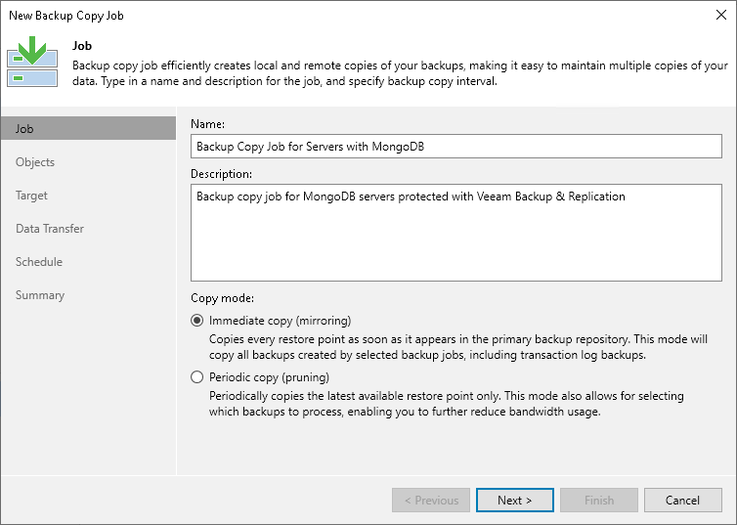This screenshot has width=737, height=525.
Task: Click into the Name text field
Action: 455,147
